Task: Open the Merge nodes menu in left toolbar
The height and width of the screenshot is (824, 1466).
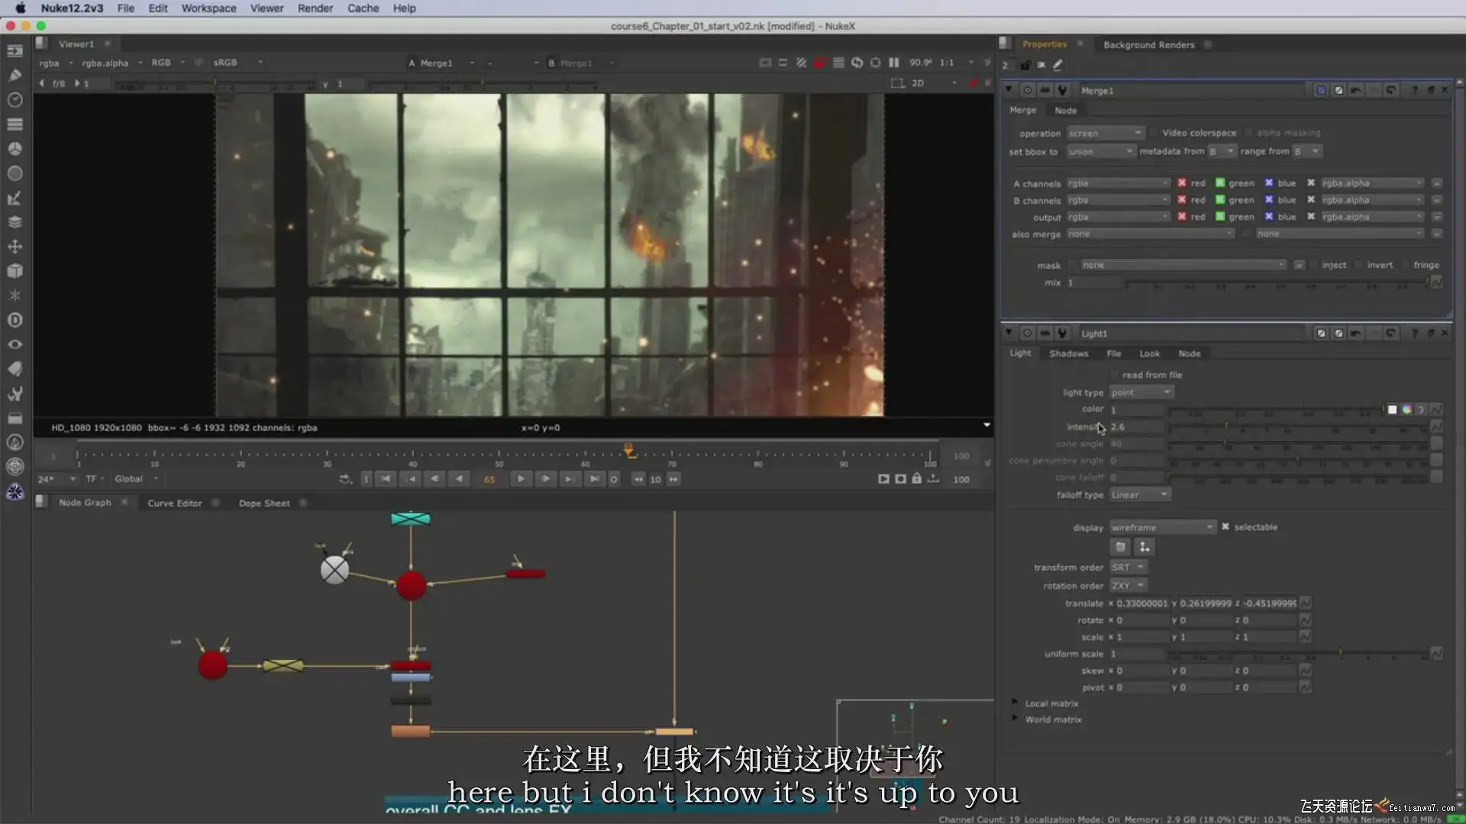Action: 15,222
